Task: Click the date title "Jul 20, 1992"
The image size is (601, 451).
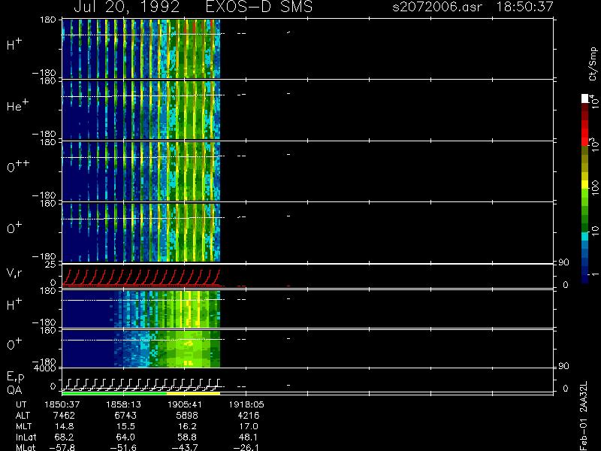Action: pyautogui.click(x=127, y=8)
